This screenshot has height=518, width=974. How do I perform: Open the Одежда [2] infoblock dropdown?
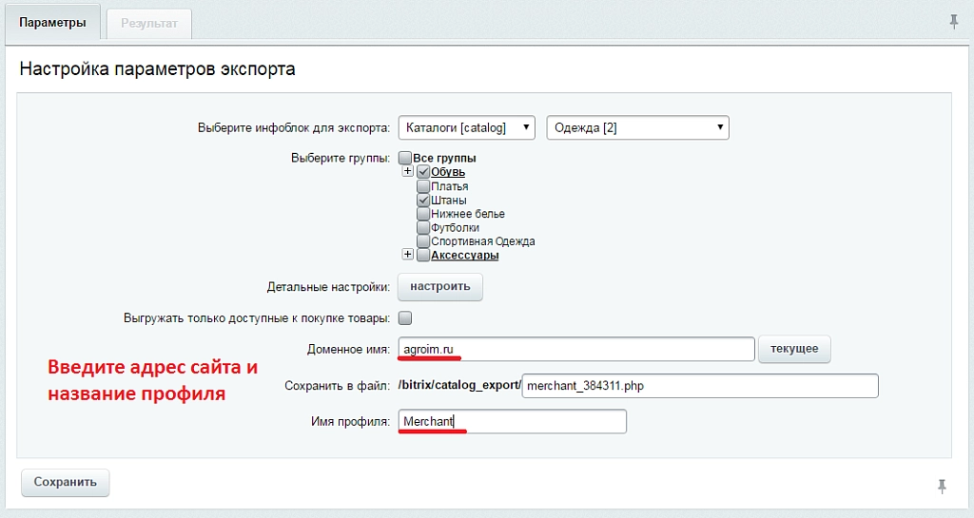tap(637, 127)
